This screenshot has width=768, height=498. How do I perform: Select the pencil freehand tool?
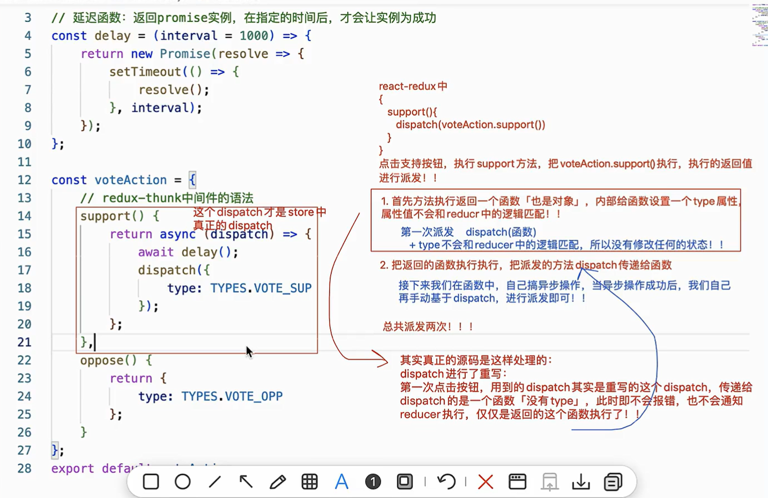tap(278, 482)
